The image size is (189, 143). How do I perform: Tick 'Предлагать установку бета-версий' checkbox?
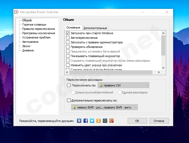click(x=68, y=51)
